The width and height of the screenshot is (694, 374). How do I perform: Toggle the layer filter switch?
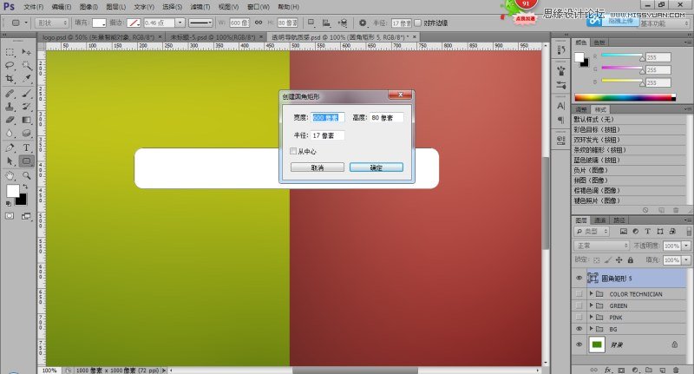tap(689, 231)
